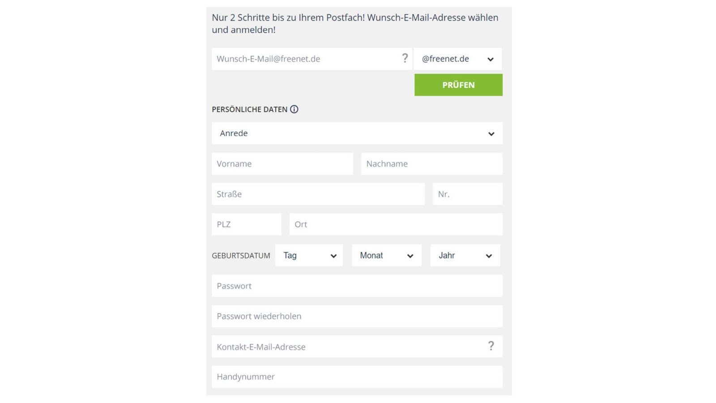Expand the Anrede dropdown
Screen dimensions: 716x403
(357, 133)
